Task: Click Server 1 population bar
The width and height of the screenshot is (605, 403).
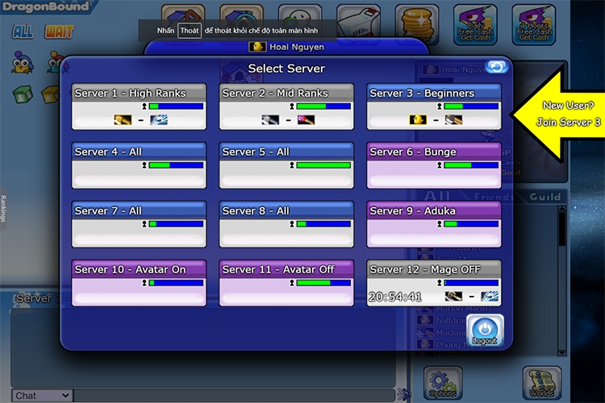Action: pyautogui.click(x=176, y=106)
